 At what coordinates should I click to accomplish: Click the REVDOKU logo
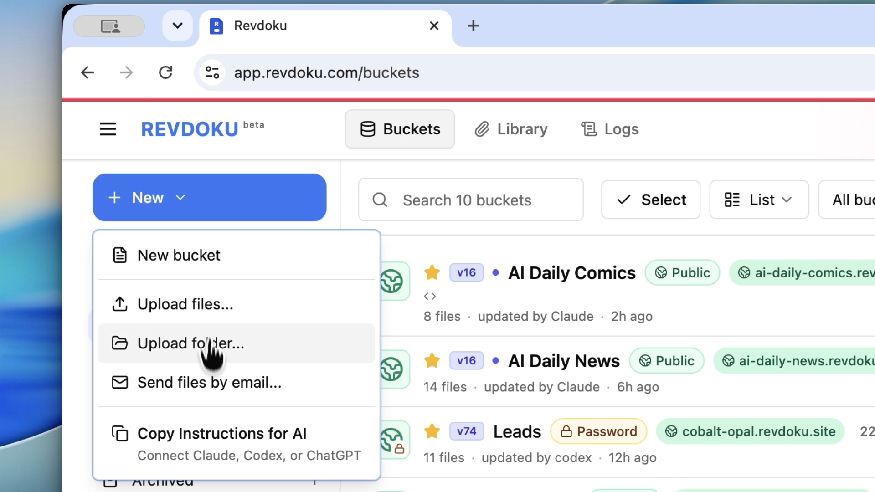pyautogui.click(x=190, y=129)
